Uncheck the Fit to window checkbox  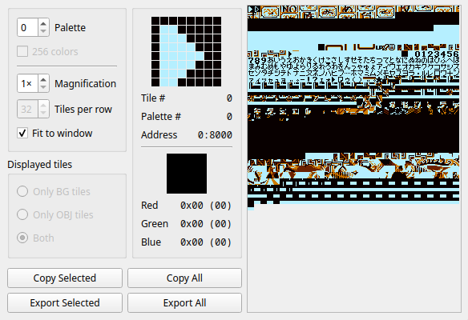point(22,133)
